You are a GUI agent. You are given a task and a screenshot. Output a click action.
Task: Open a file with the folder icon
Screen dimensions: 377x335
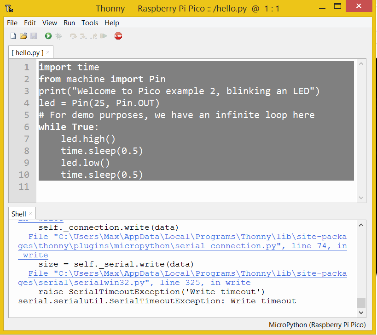pyautogui.click(x=23, y=36)
